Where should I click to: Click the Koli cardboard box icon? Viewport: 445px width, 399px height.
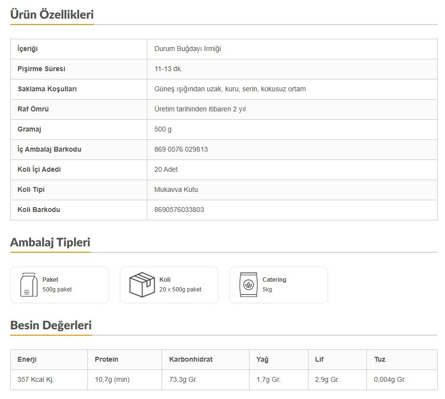pyautogui.click(x=142, y=285)
